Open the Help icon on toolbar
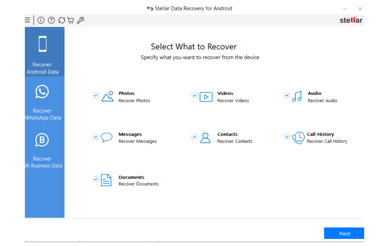This screenshot has height=246, width=389. [x=51, y=20]
